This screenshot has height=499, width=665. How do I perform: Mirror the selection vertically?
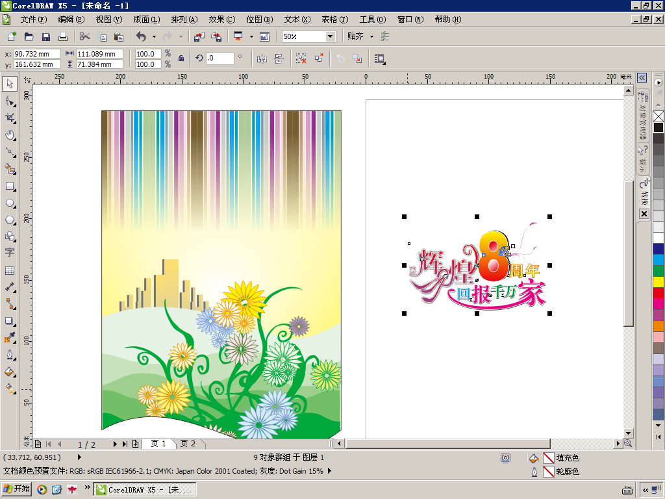click(x=279, y=59)
